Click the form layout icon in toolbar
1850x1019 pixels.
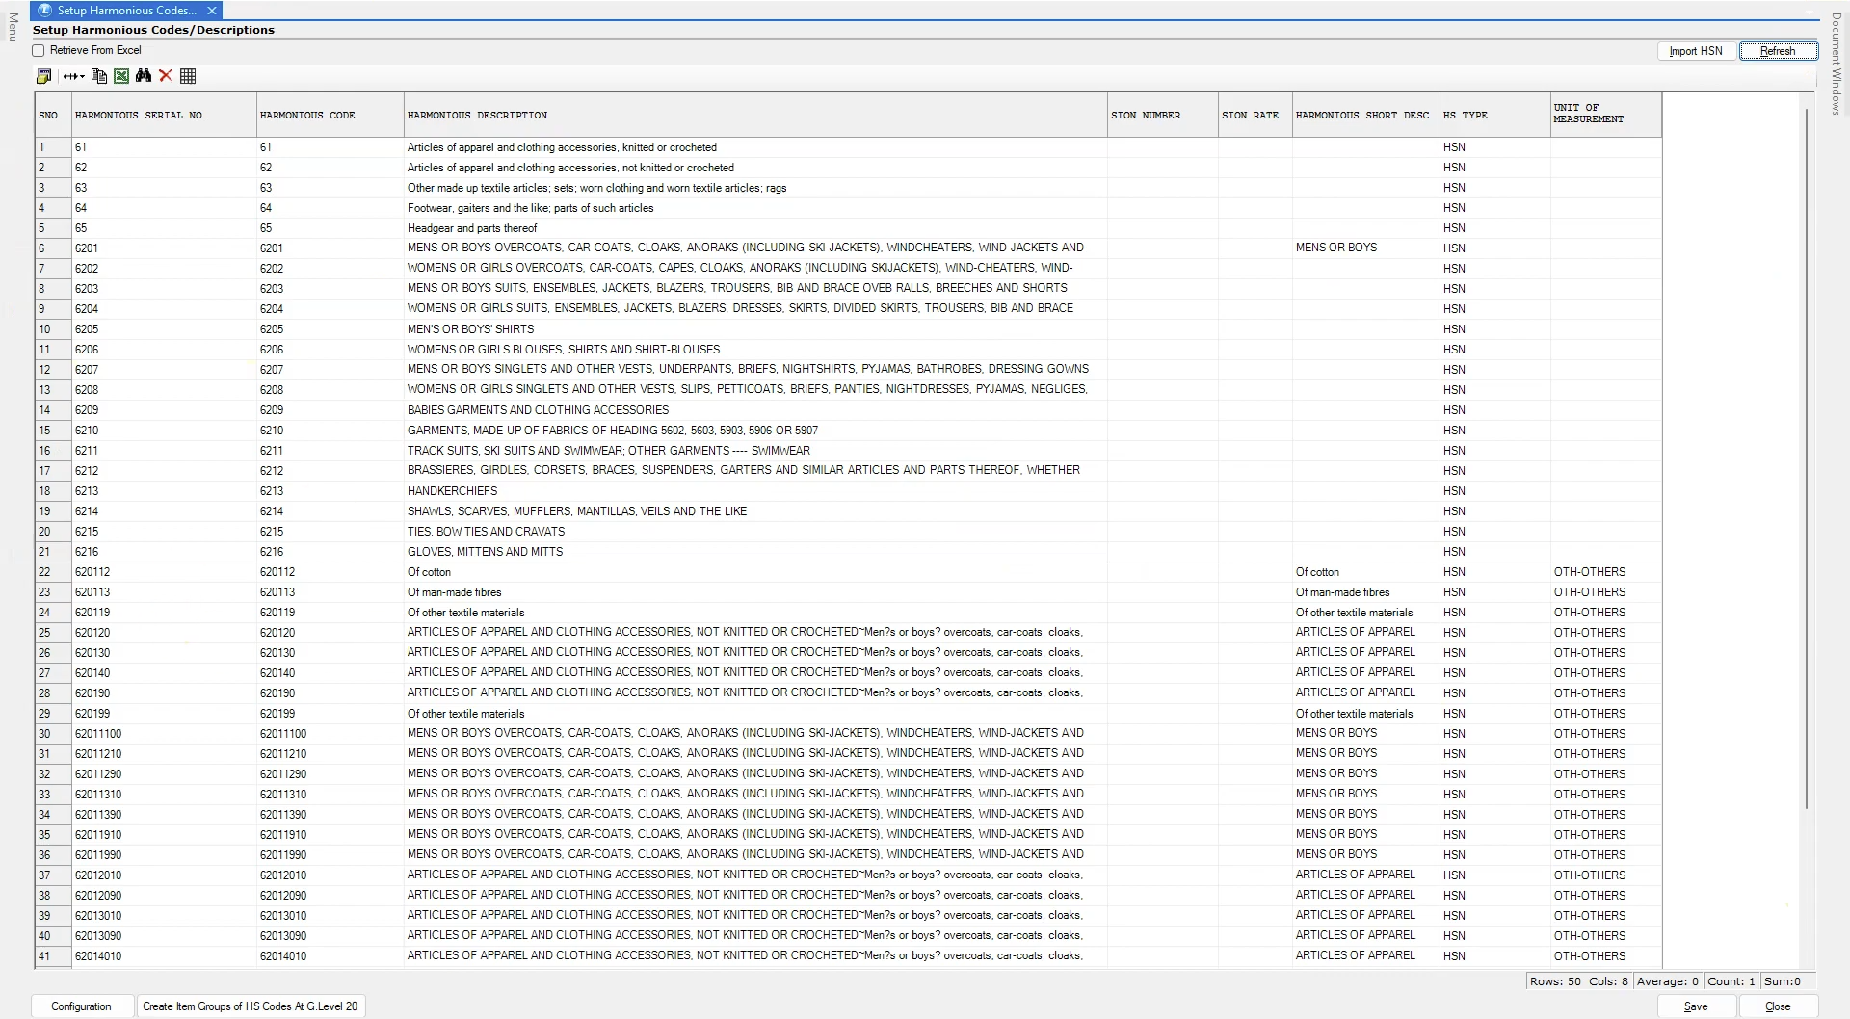[x=43, y=76]
